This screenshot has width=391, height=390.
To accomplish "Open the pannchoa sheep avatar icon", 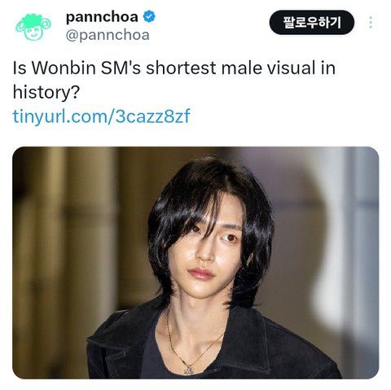I will 33,27.
